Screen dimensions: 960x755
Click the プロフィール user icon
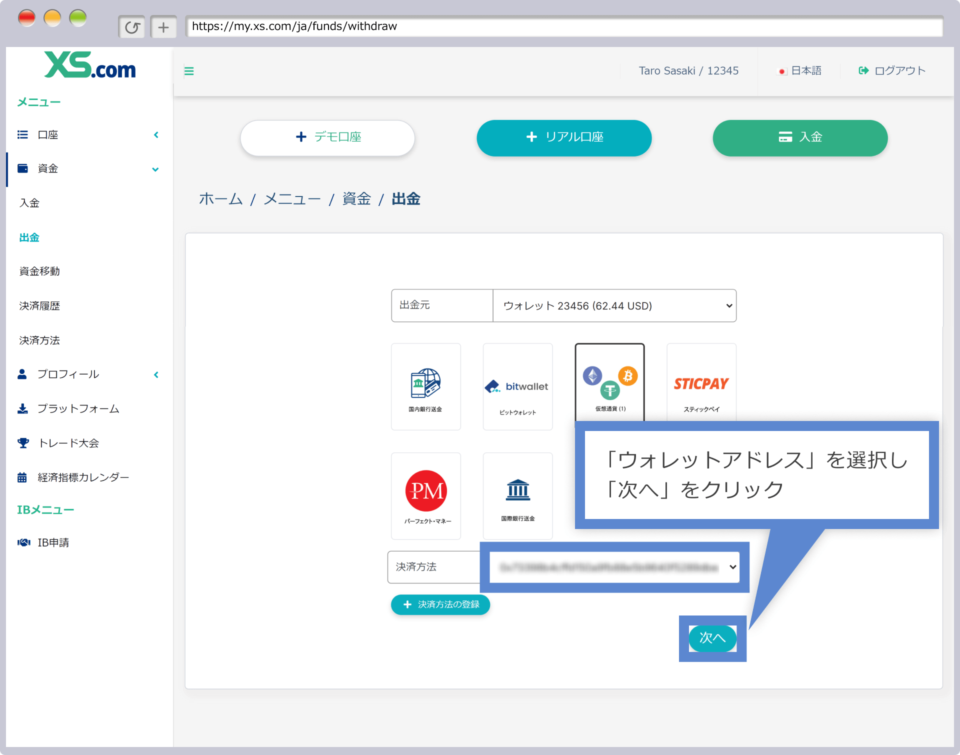22,374
